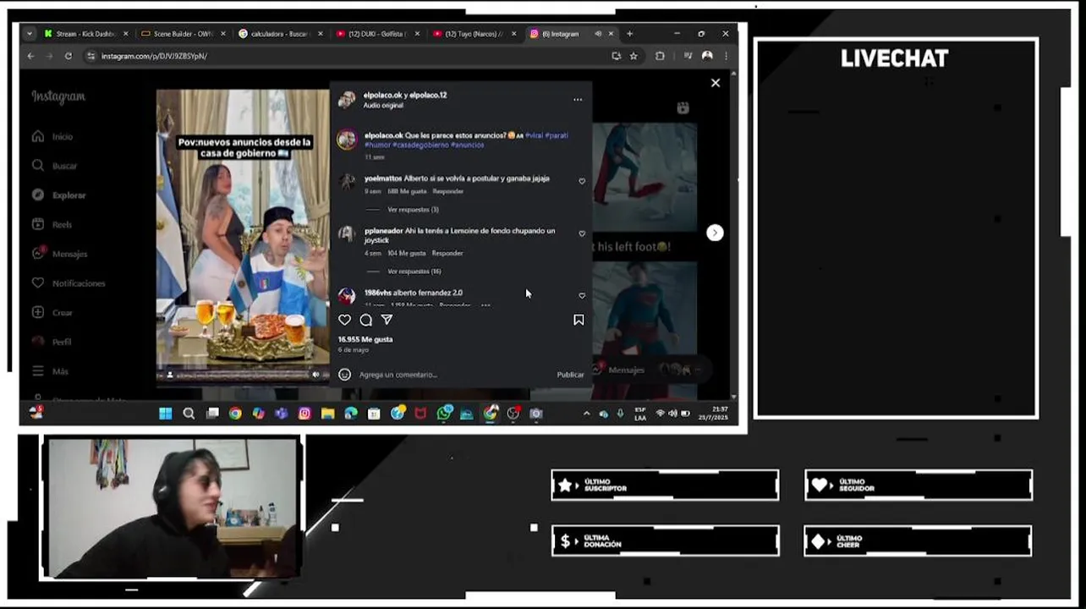1086x609 pixels.
Task: Open Reels in Instagram sidebar
Action: (52, 224)
